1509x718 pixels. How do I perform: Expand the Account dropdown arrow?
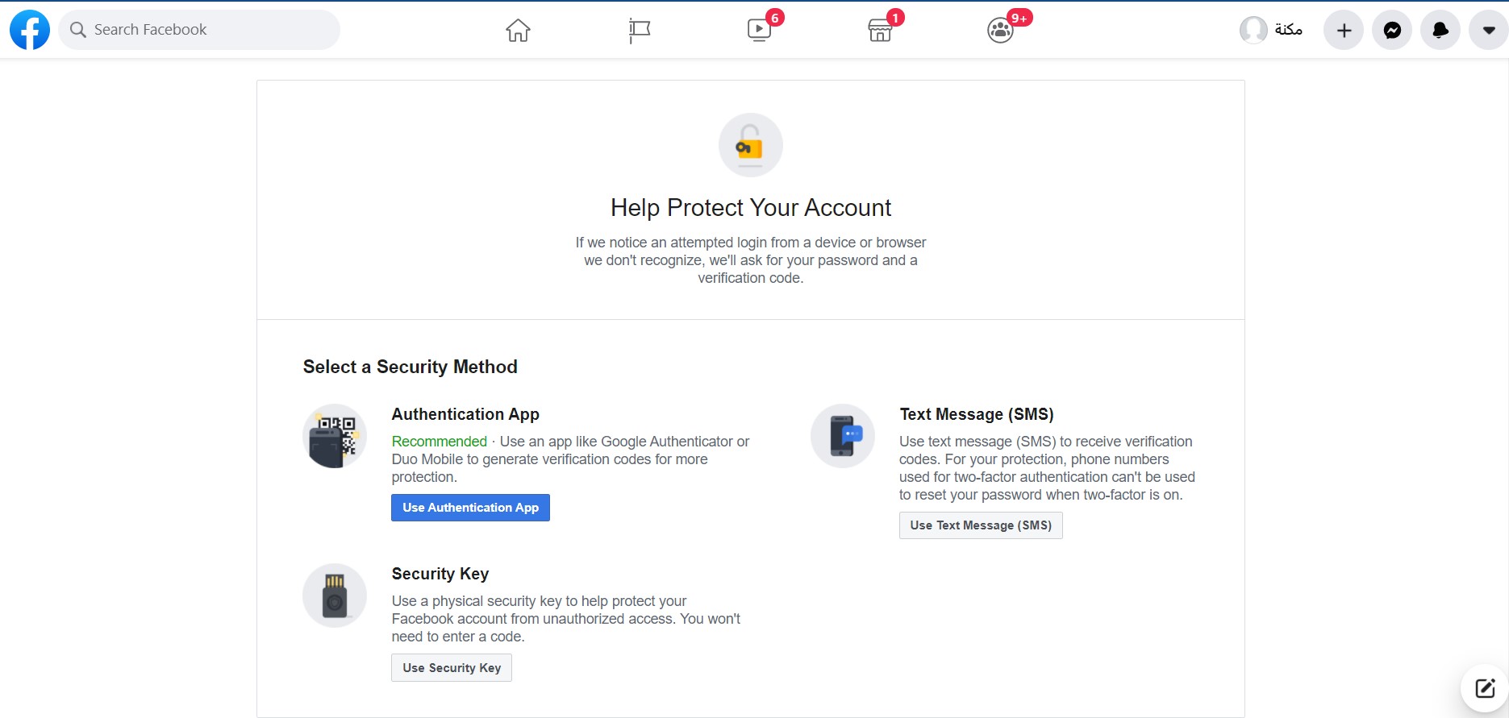point(1489,31)
